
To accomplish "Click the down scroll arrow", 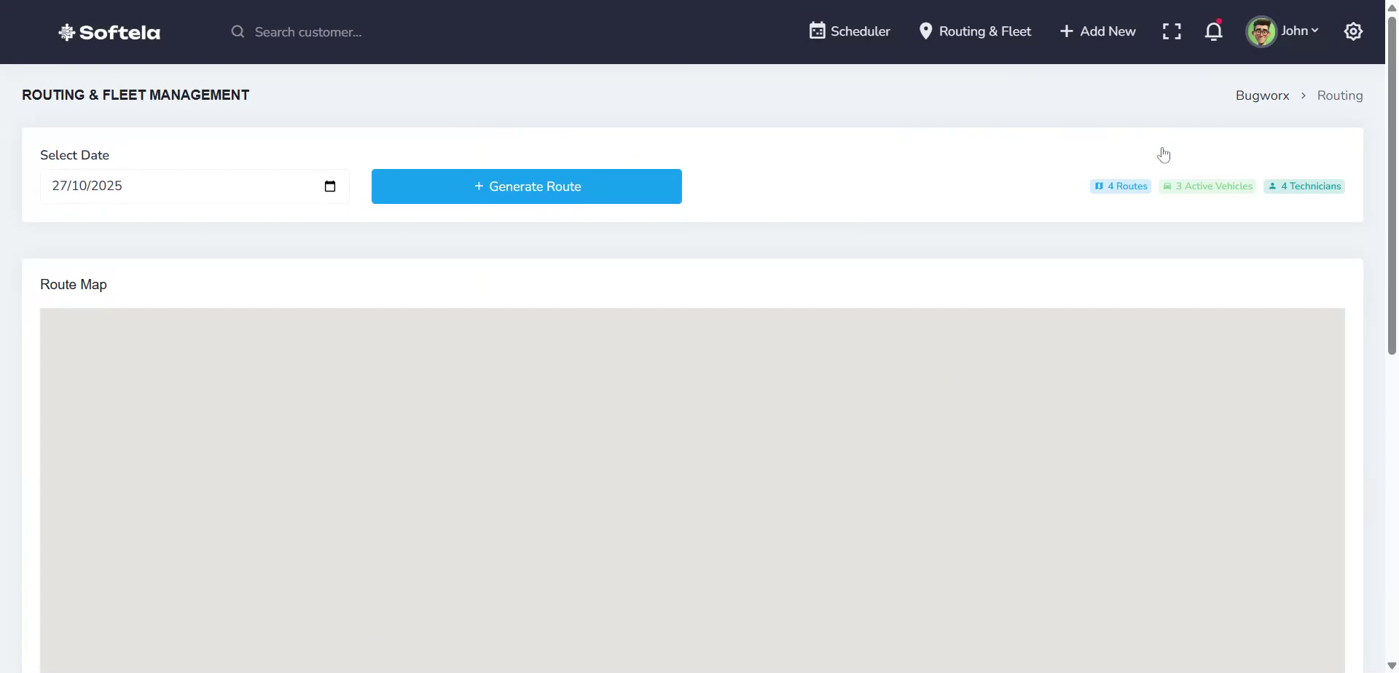I will pyautogui.click(x=1391, y=665).
